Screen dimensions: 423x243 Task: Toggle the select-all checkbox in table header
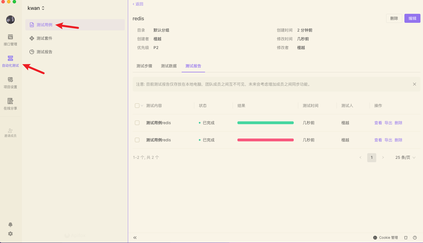tap(137, 106)
